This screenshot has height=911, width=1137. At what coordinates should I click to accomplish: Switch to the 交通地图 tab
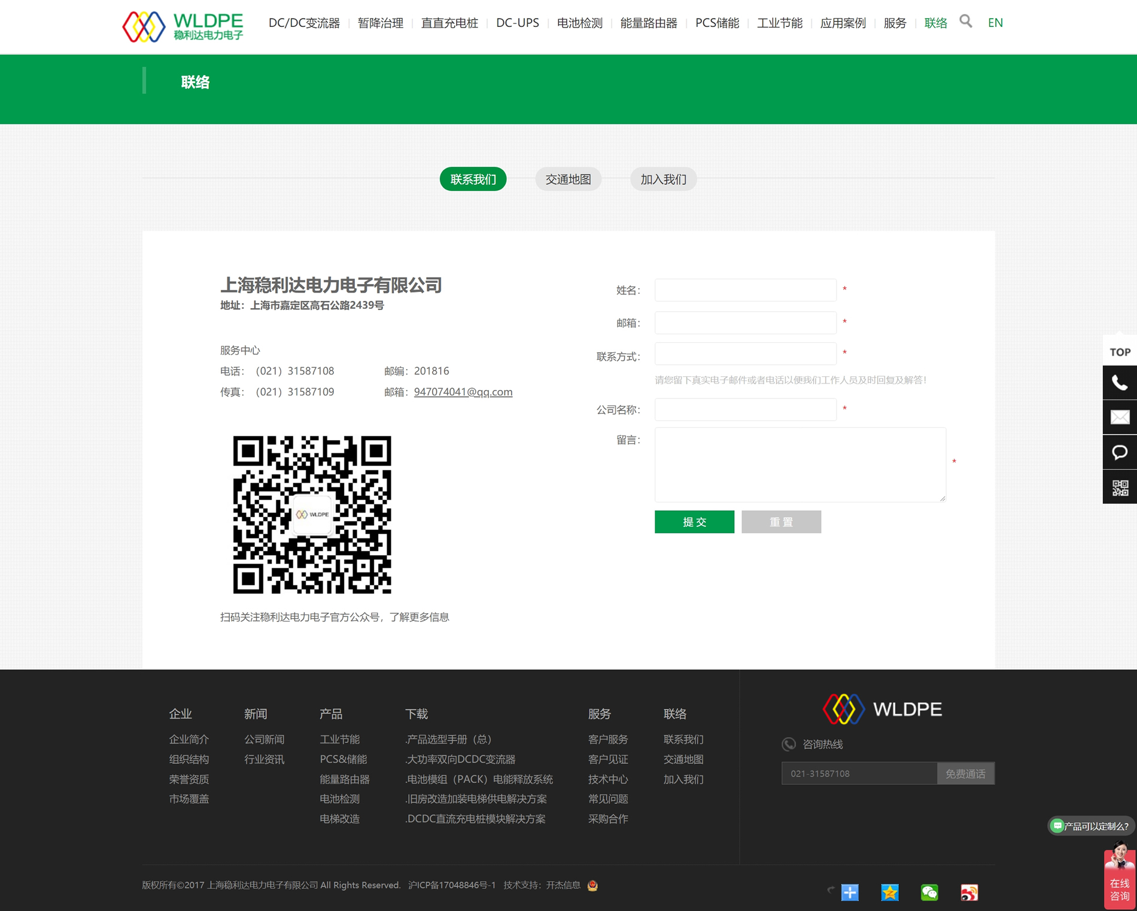[568, 179]
